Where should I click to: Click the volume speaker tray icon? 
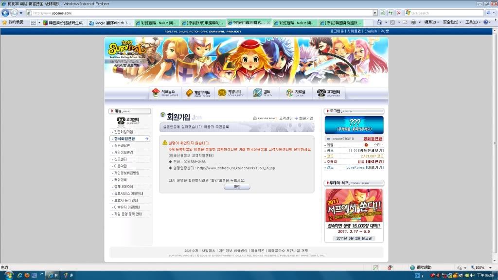tap(472, 276)
